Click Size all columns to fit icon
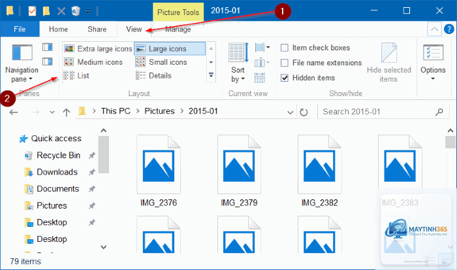This screenshot has height=270, width=457. pos(260,78)
